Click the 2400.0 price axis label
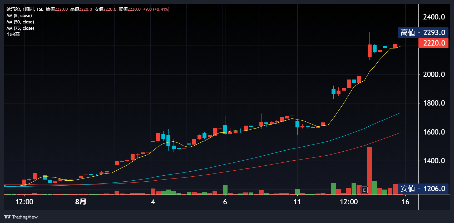Screen dimensions: 454x223 (434, 17)
